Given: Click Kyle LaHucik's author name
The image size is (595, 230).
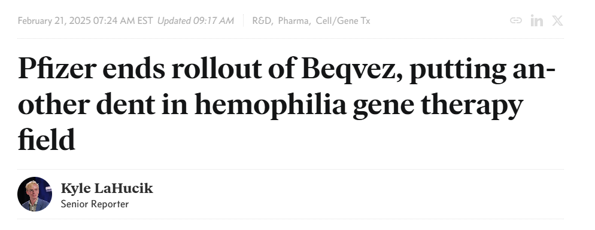Looking at the screenshot, I should (x=107, y=188).
